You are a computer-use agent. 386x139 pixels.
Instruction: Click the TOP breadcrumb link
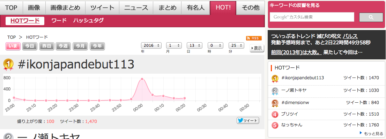[12, 37]
